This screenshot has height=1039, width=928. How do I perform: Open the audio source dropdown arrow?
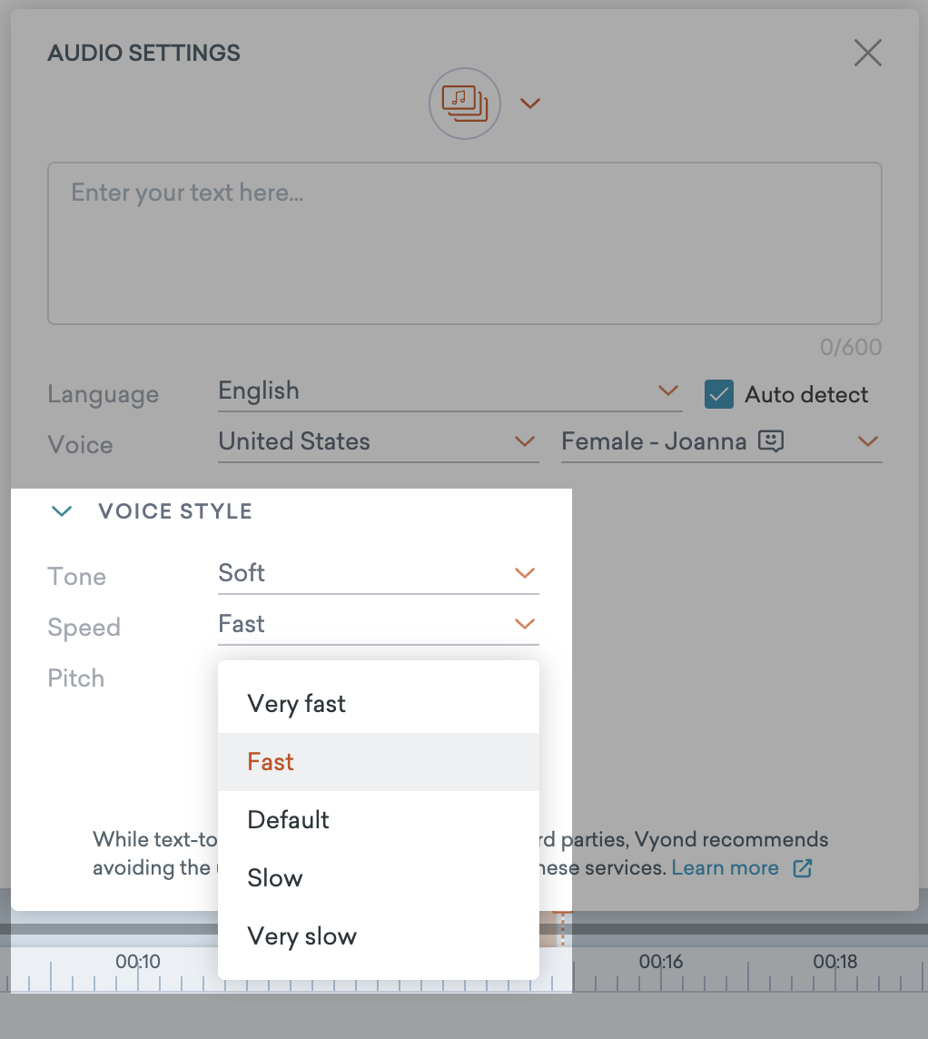[x=530, y=104]
